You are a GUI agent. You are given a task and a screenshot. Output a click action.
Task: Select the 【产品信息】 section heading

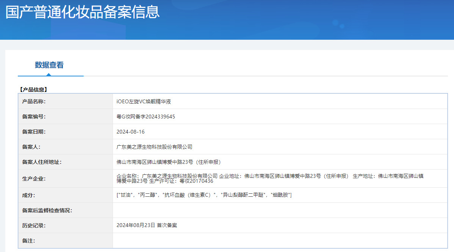tap(33, 90)
